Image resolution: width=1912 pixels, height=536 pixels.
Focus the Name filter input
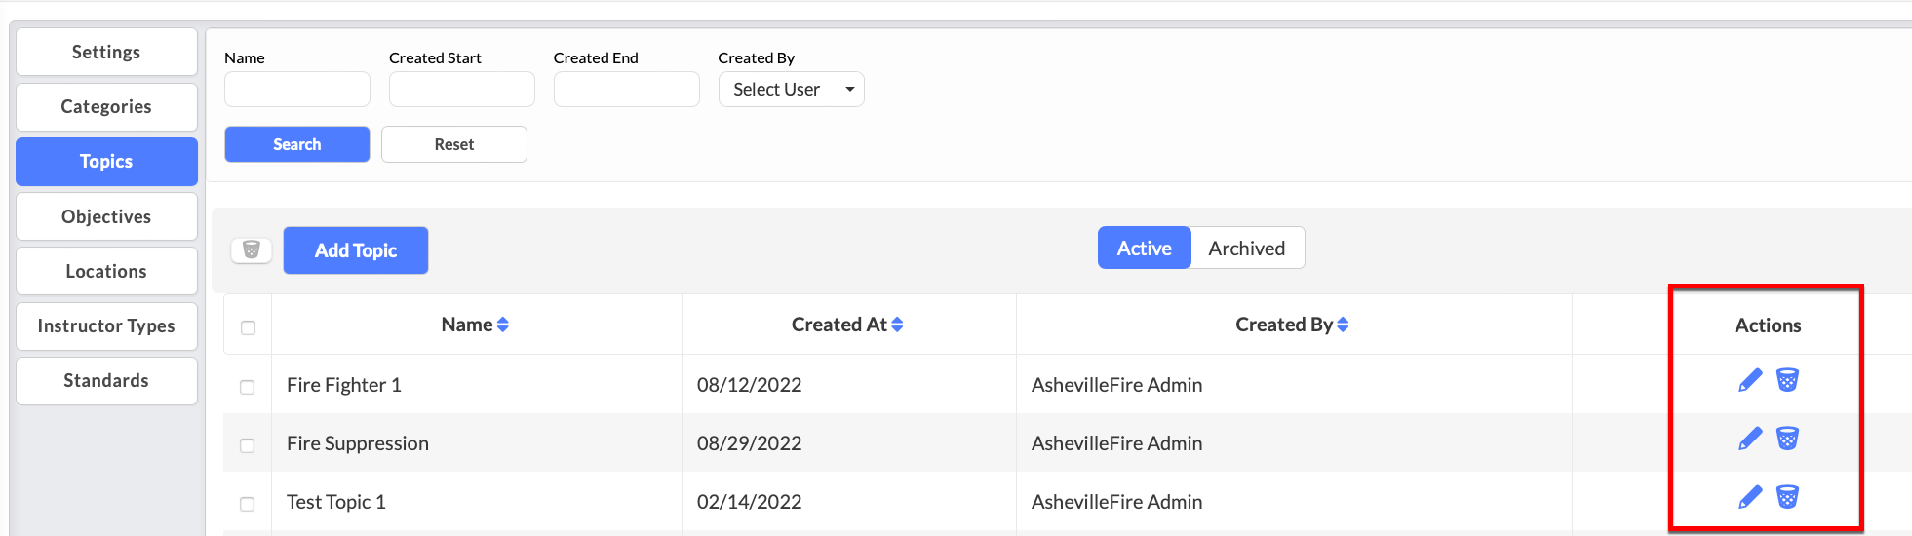click(x=297, y=90)
